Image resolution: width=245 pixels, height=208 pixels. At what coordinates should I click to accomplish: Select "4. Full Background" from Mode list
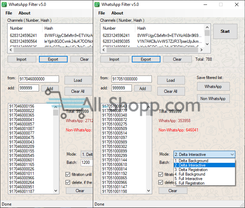(190, 174)
